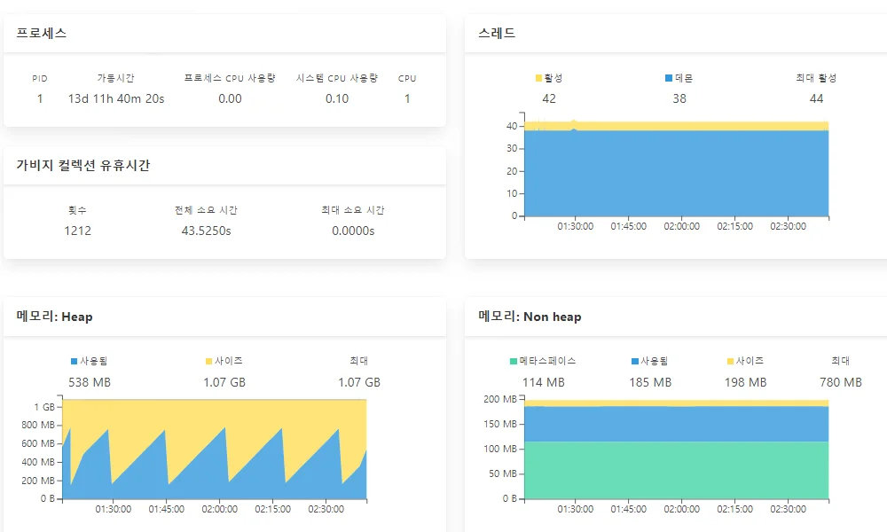
Task: Click the 50 MB axis label on Non heap chart
Action: click(x=503, y=473)
